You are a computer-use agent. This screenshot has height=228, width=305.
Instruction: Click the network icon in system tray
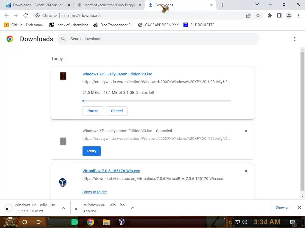click(x=237, y=222)
